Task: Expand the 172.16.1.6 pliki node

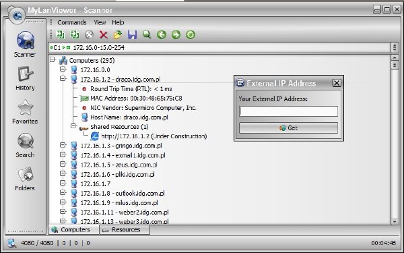Action: point(63,173)
